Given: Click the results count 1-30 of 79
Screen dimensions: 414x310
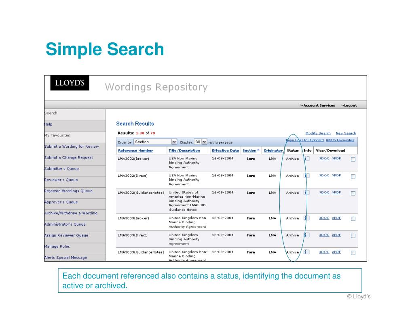Looking at the screenshot, I should point(146,133).
